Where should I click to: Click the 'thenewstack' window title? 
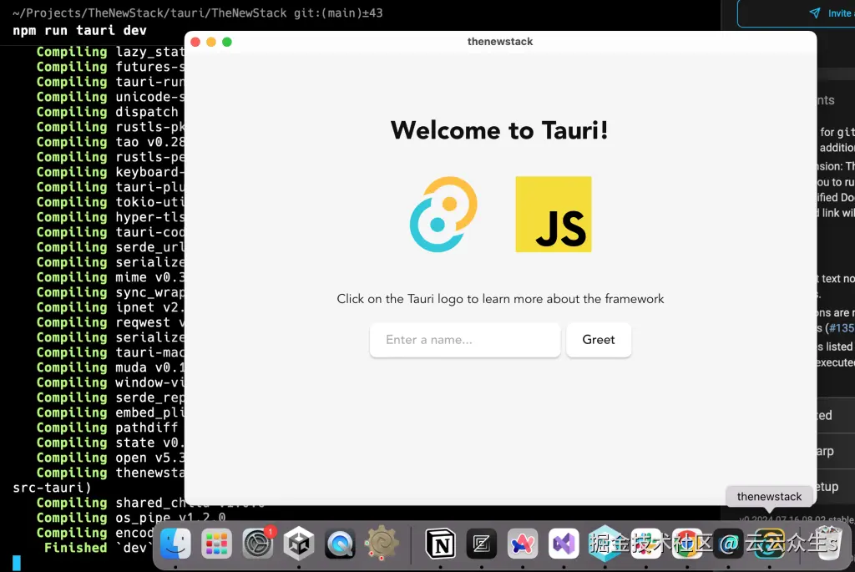point(500,42)
